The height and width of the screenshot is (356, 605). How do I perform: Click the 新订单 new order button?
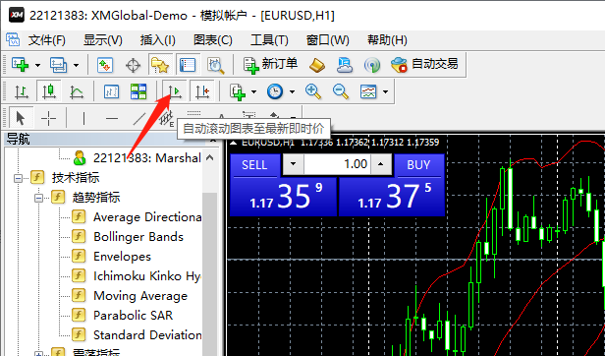[270, 65]
